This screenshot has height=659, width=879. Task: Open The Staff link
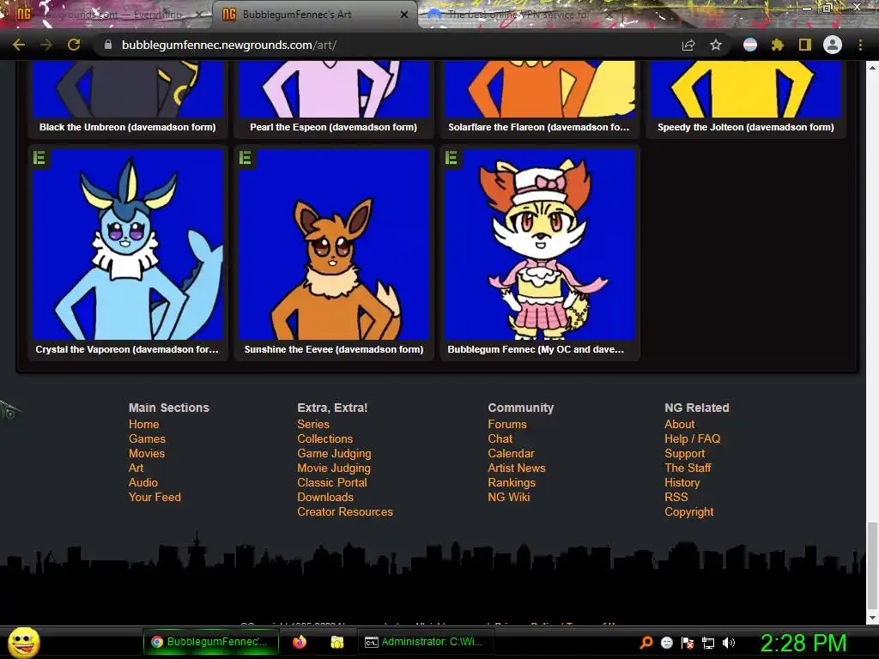[688, 468]
